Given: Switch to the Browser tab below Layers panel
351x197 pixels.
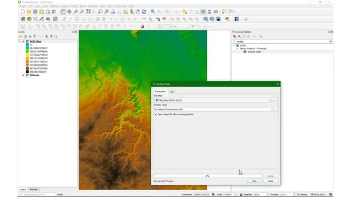Looking at the screenshot, I should click(34, 189).
